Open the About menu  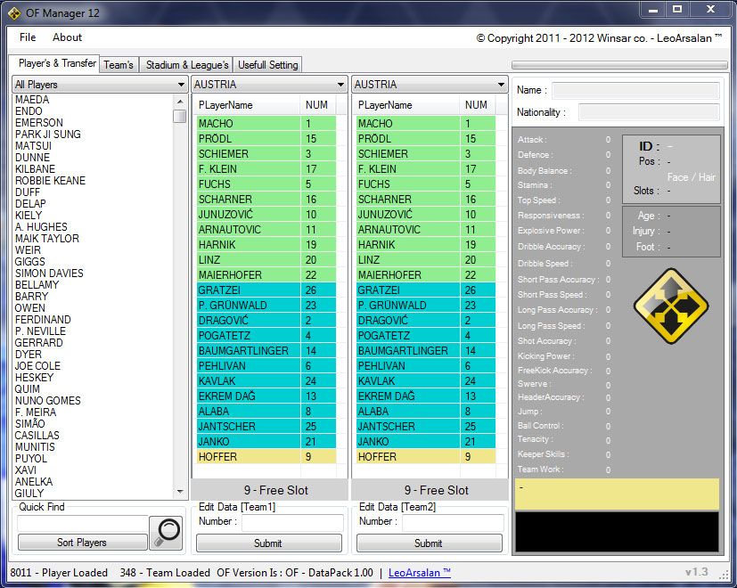point(67,37)
